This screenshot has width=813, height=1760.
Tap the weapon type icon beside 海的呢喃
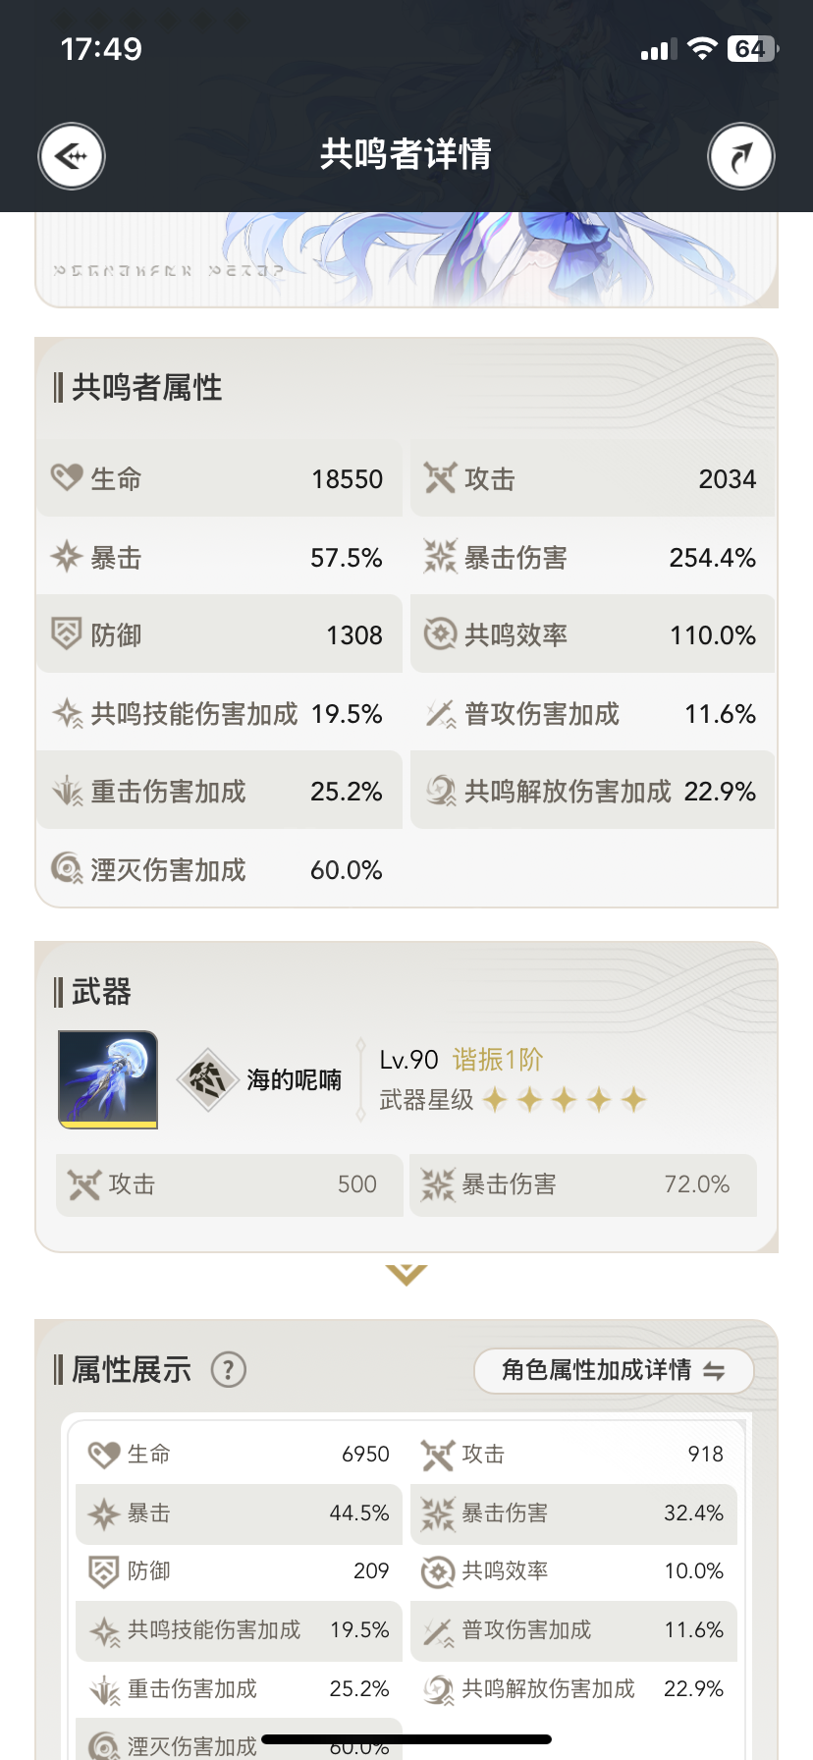[x=208, y=1079]
